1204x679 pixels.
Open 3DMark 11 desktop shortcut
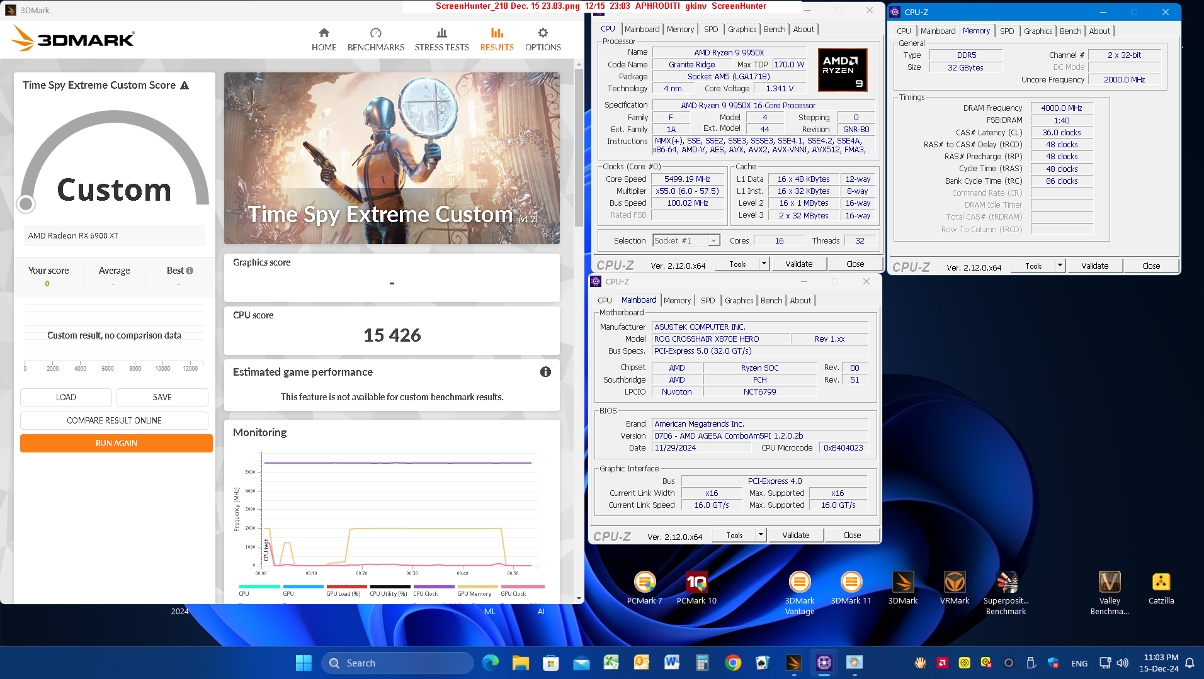pyautogui.click(x=851, y=588)
